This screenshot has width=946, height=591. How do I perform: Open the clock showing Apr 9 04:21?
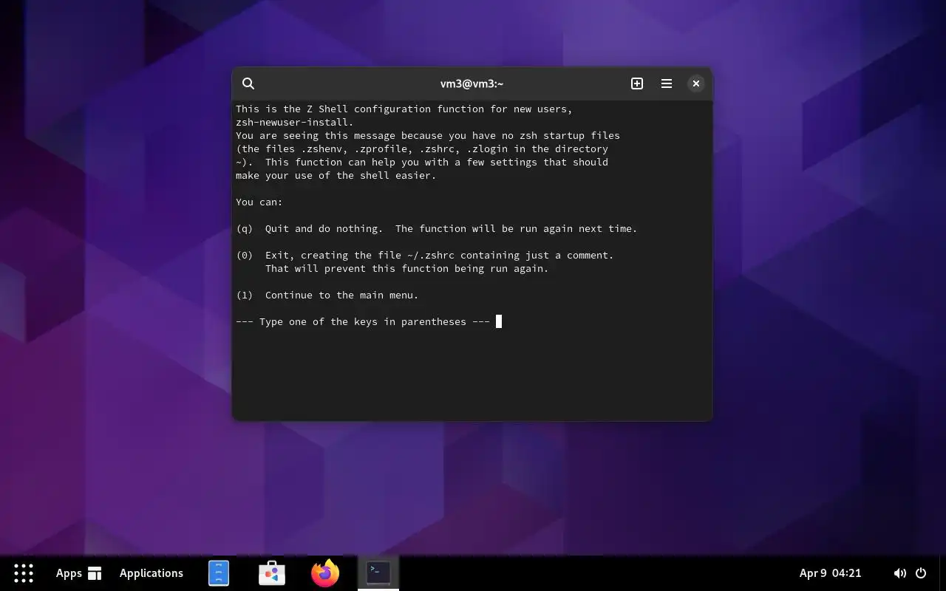[x=830, y=573]
